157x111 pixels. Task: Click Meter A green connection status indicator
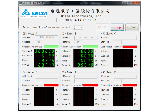pos(51,46)
